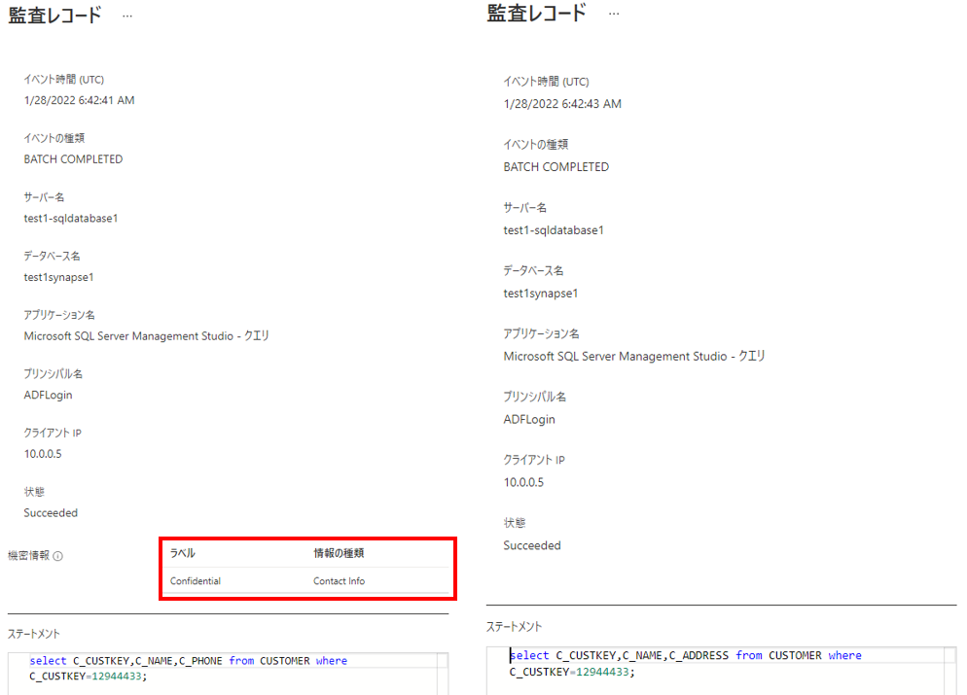Image resolution: width=967 pixels, height=695 pixels.
Task: Select left status value Succeeded
Action: pos(51,513)
